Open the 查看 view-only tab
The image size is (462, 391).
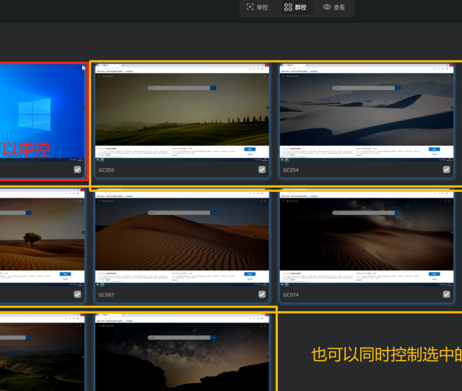334,7
